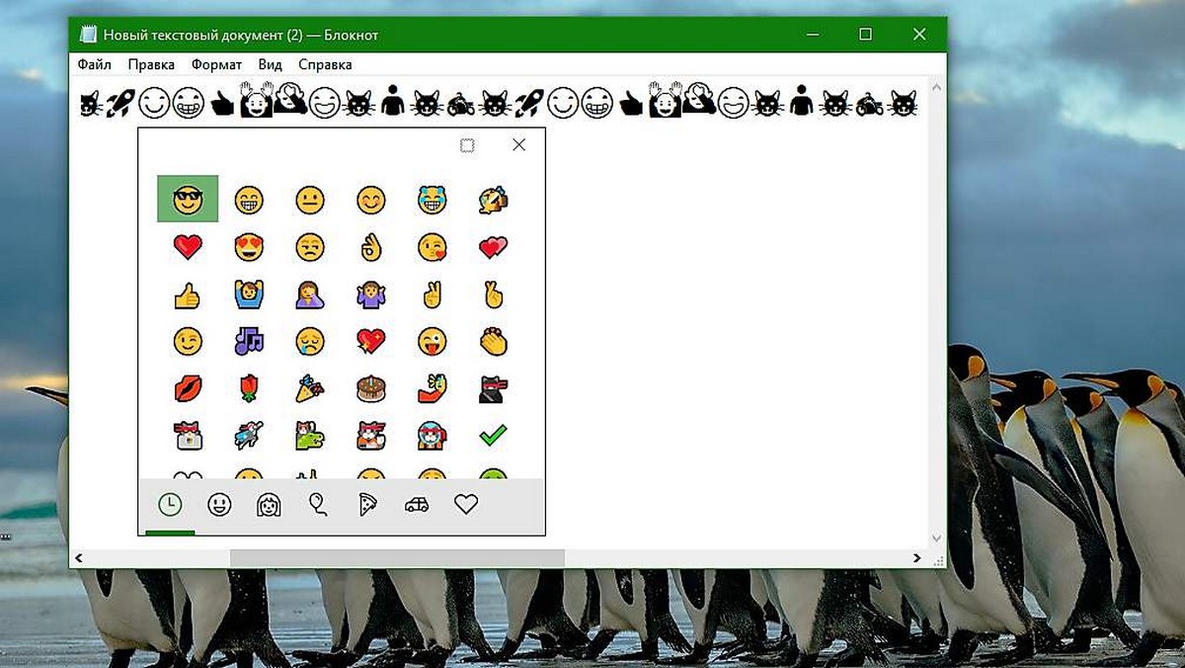Screen dimensions: 1185x668
Task: Open the Формат menu
Action: pos(216,65)
